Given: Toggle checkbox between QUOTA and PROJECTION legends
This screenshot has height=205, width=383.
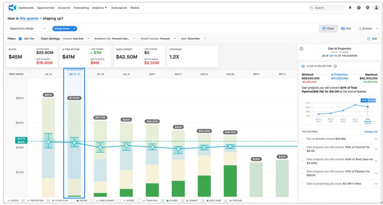Looking at the screenshot, I should click(x=23, y=201).
